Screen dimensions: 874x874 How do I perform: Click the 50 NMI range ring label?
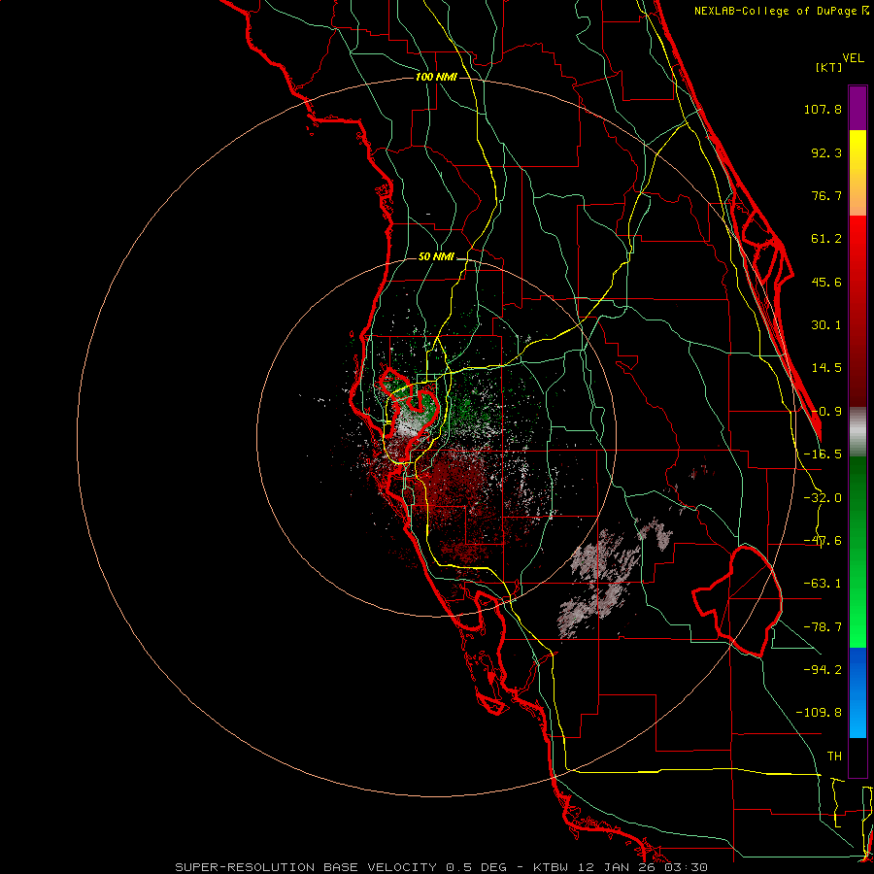click(436, 257)
